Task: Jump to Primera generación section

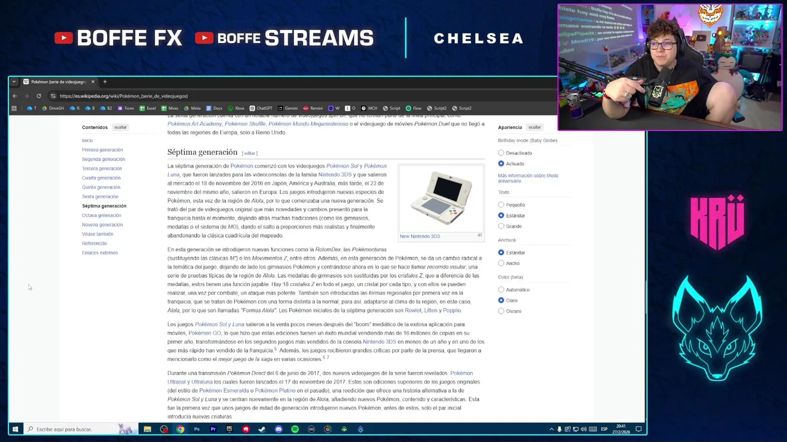Action: (x=102, y=150)
